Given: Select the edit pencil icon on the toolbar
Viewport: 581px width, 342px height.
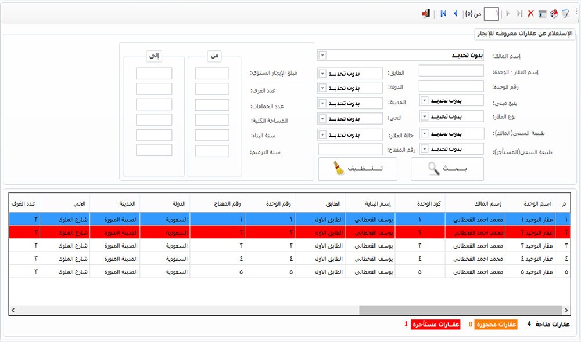Looking at the screenshot, I should pyautogui.click(x=565, y=13).
